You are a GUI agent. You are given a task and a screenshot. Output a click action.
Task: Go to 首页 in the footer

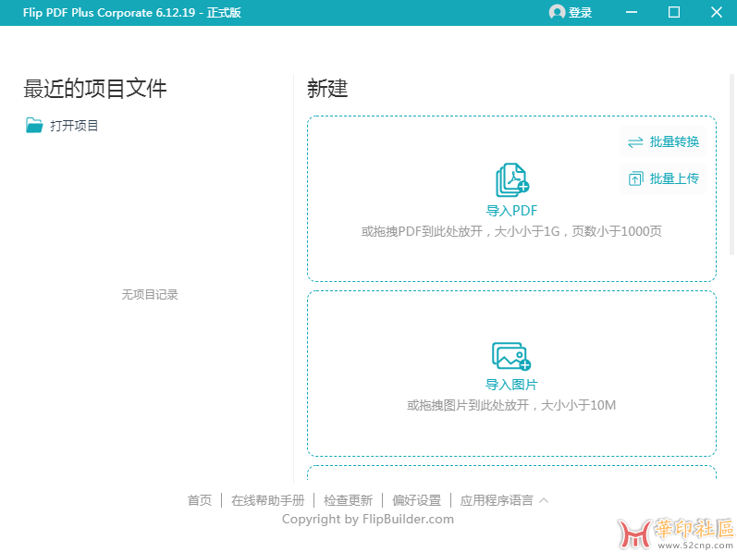200,500
